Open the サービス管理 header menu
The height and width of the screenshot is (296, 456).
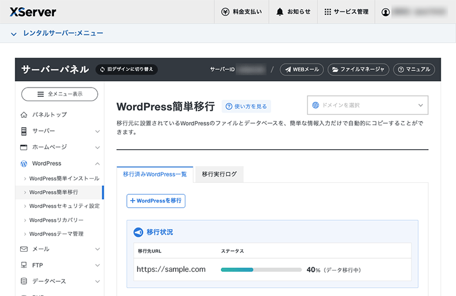tap(346, 12)
